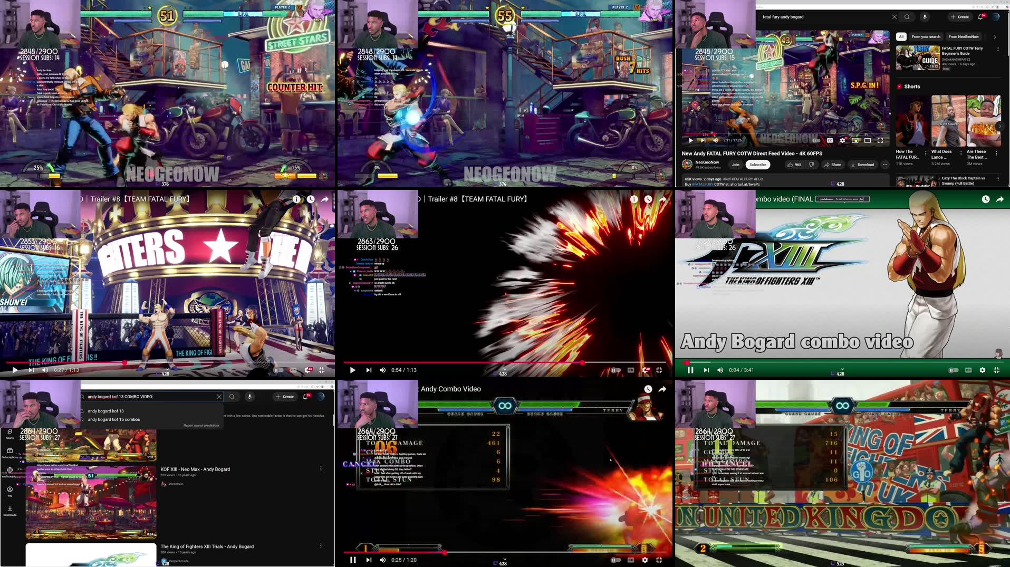Toggle autoplay in the 0:25 / 1:20 player
This screenshot has width=1010, height=567.
point(615,560)
